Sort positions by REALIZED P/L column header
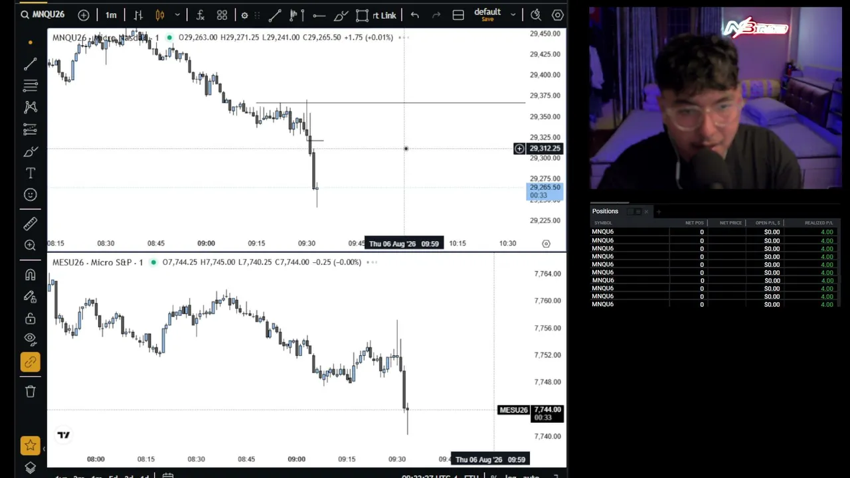 [819, 223]
